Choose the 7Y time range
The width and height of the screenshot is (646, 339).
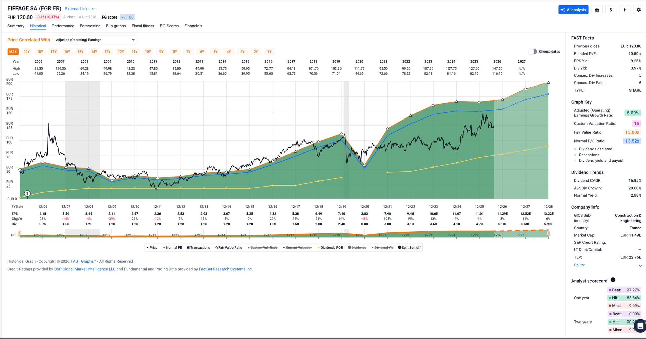(188, 52)
